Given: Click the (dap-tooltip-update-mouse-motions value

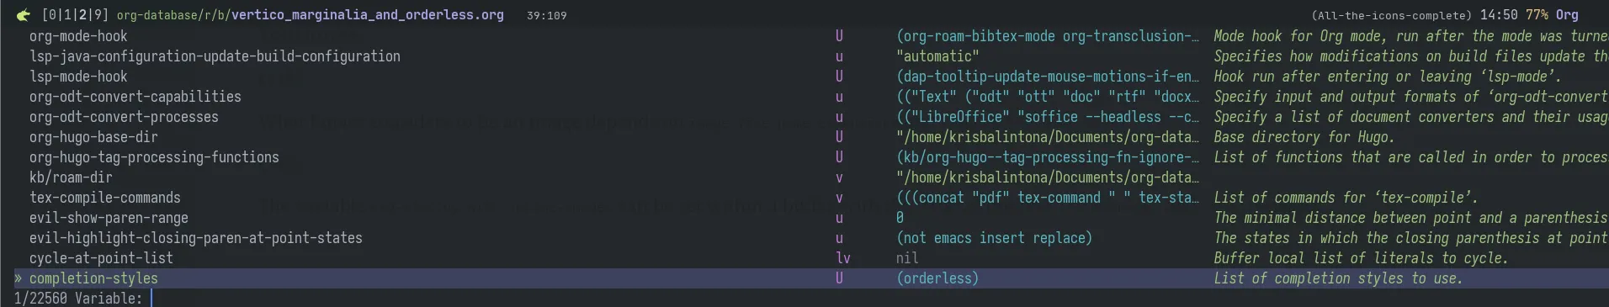Looking at the screenshot, I should pyautogui.click(x=1048, y=77).
